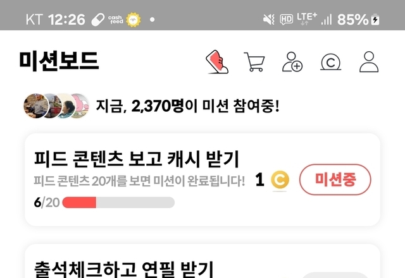Open the my profile person icon

tap(369, 62)
